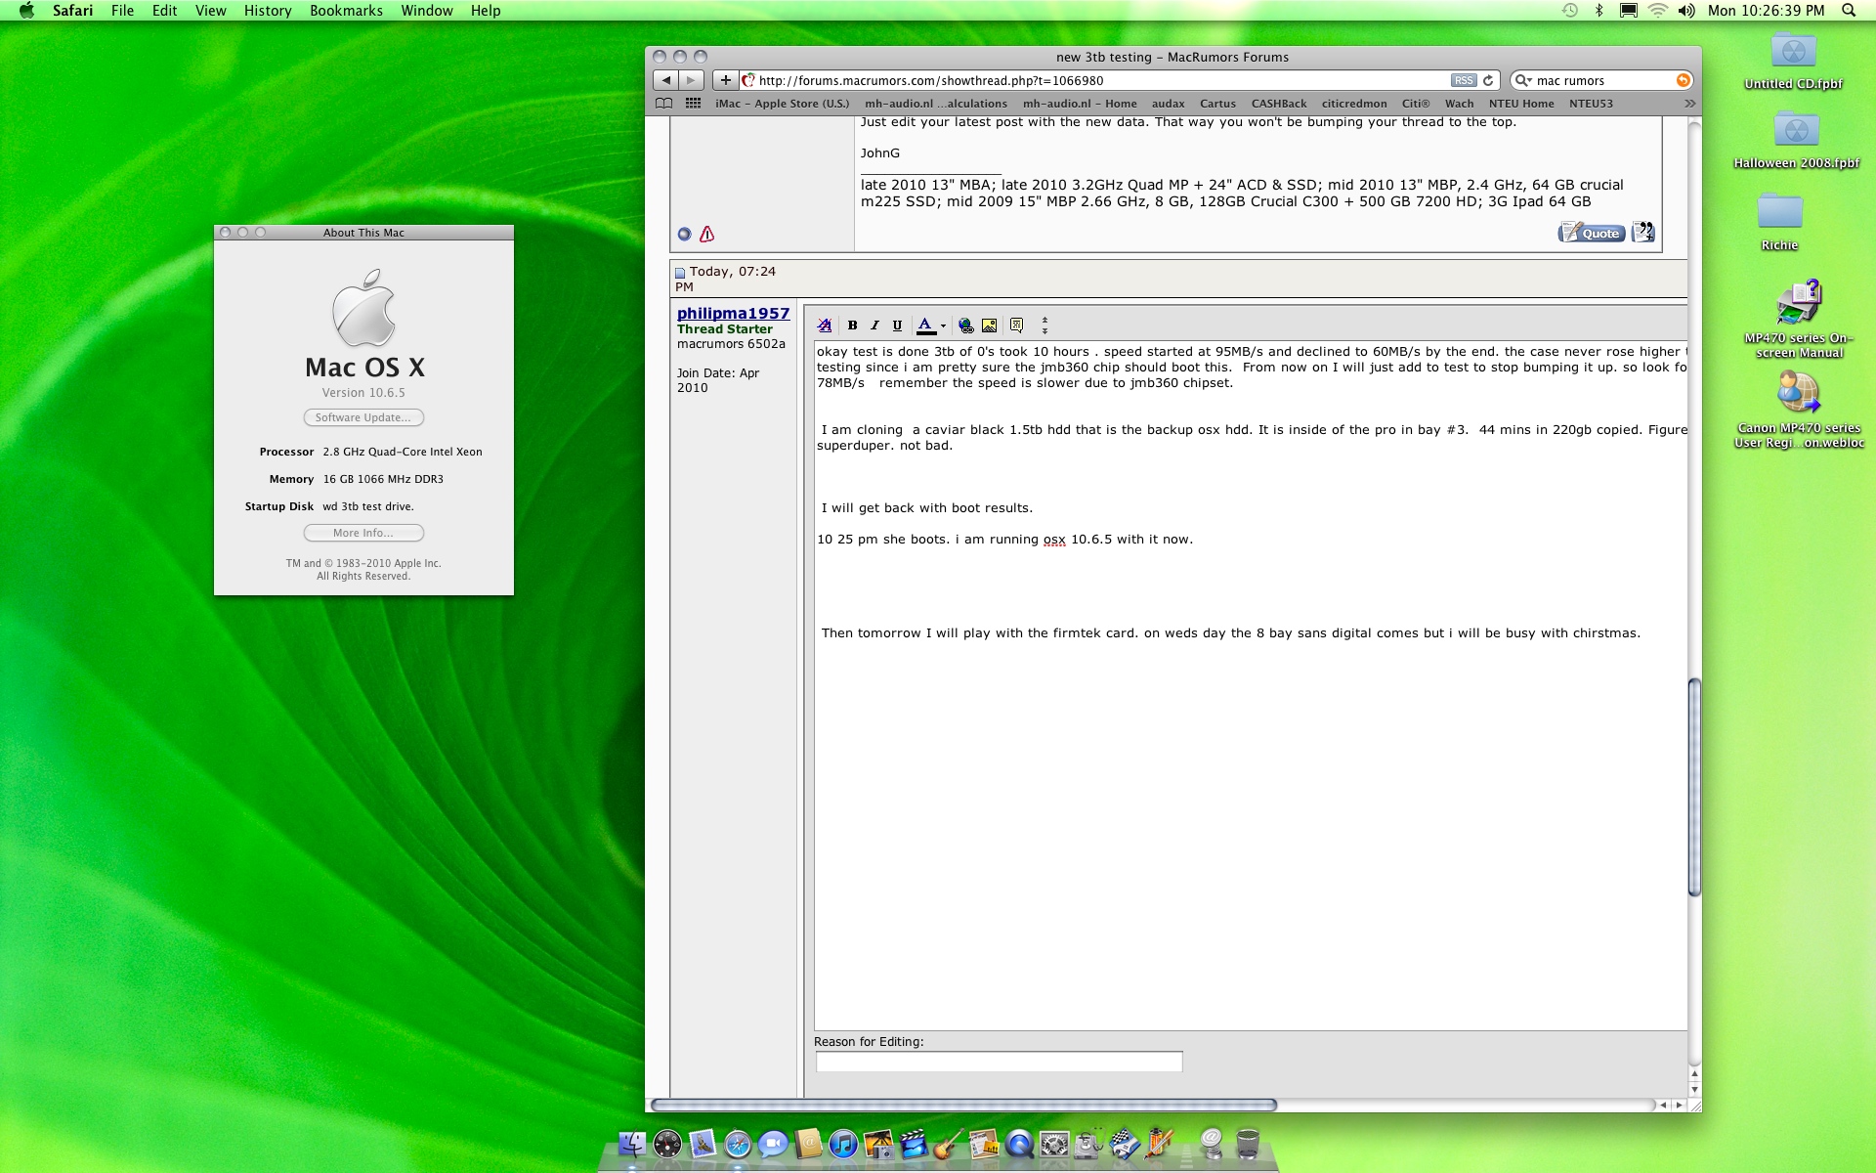Open Dashboard from the Dock
The image size is (1876, 1173).
pos(667,1144)
